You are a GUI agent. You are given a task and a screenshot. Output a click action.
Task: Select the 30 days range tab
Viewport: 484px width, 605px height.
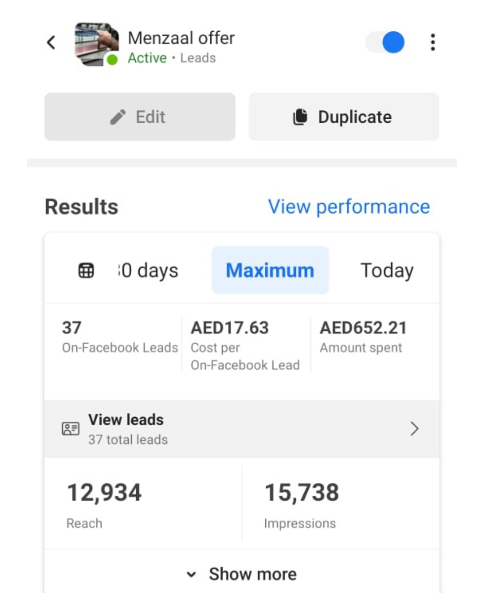(149, 271)
